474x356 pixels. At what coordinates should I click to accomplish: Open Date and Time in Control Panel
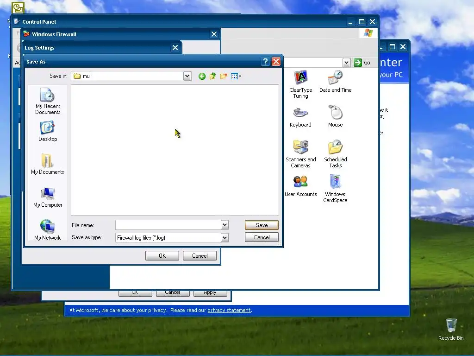pyautogui.click(x=335, y=82)
